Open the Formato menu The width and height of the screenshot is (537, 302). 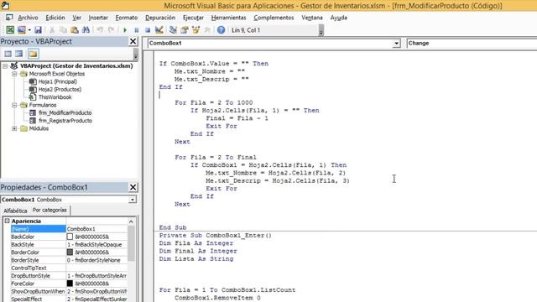pyautogui.click(x=127, y=18)
